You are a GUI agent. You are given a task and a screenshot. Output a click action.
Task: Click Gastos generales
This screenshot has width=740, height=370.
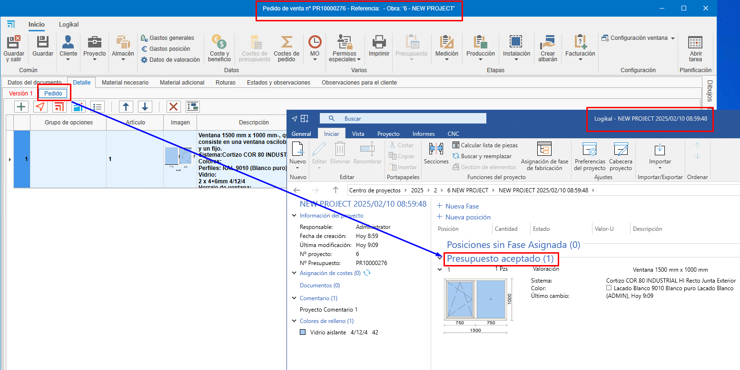click(168, 38)
